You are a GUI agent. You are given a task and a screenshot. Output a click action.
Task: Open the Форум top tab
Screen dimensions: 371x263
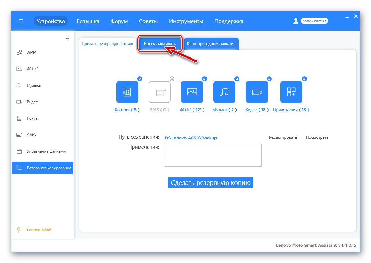pos(119,21)
